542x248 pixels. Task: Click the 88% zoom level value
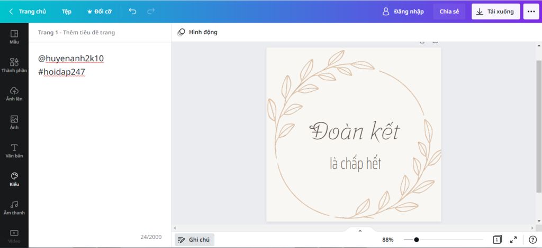[388, 240]
